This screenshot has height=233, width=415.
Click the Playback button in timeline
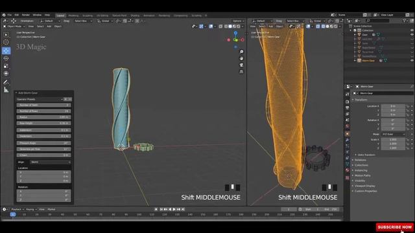coord(18,209)
